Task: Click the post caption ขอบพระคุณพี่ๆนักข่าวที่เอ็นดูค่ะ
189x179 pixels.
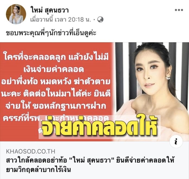Action: pos(51,33)
